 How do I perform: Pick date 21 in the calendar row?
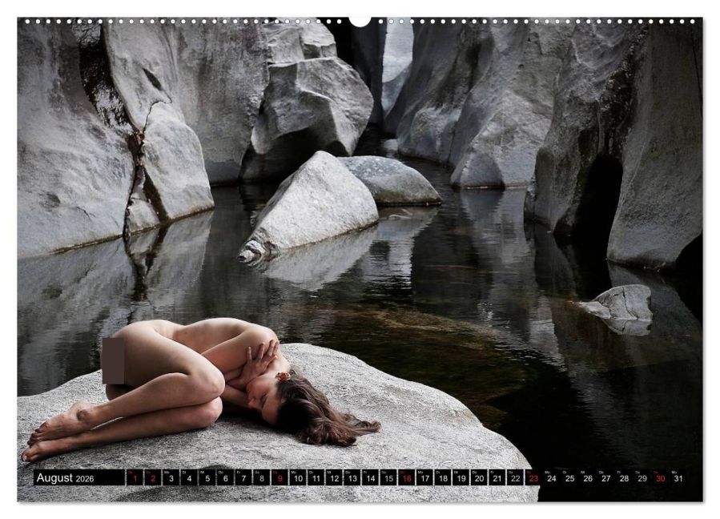497,477
